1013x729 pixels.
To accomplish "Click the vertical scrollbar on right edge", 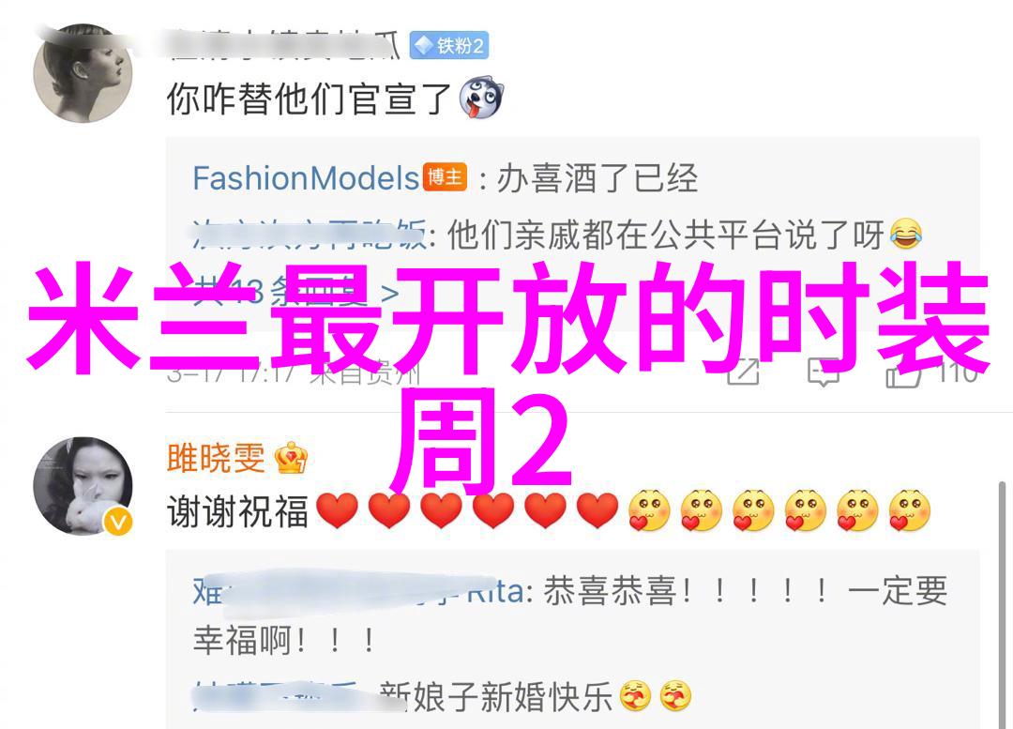I will [x=1002, y=604].
